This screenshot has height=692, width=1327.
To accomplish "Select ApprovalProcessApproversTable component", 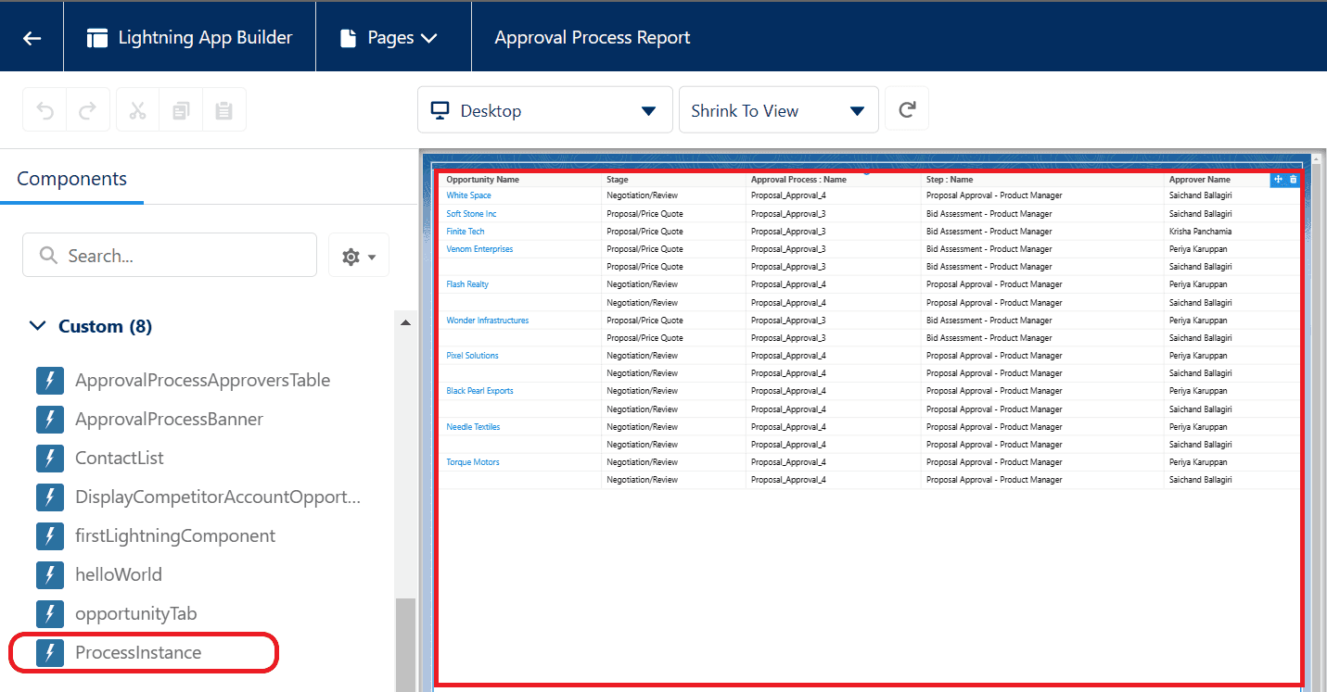I will pyautogui.click(x=202, y=381).
